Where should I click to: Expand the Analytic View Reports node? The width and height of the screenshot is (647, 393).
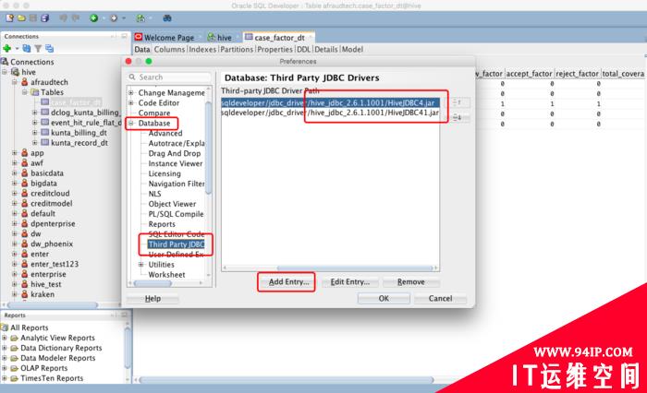(x=5, y=338)
